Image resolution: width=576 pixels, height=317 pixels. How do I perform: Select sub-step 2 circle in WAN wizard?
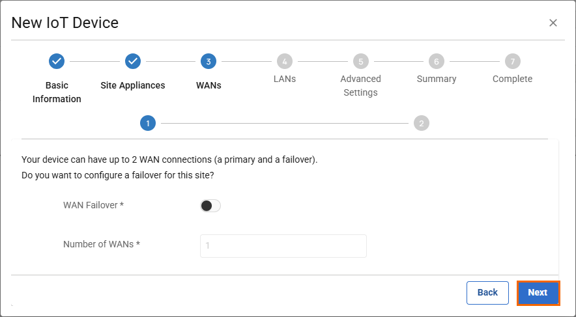(422, 123)
